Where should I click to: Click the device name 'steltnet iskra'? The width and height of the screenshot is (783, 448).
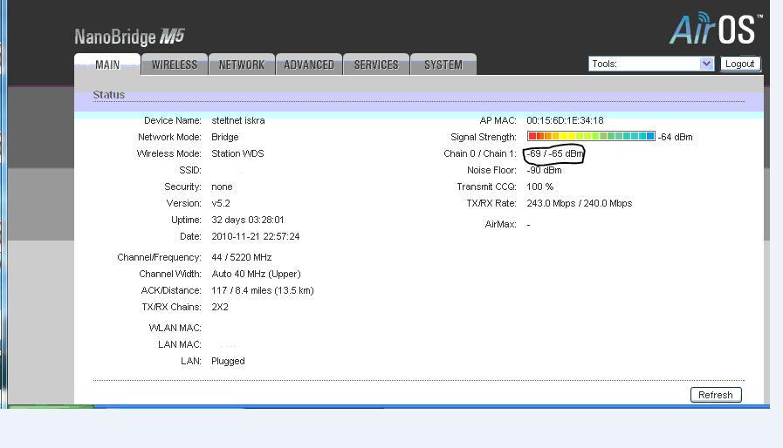tap(238, 120)
